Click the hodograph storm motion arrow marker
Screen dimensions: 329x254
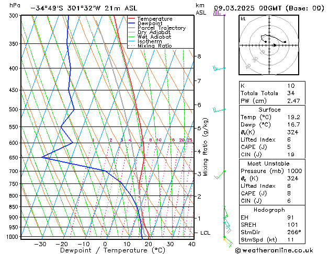275,45
